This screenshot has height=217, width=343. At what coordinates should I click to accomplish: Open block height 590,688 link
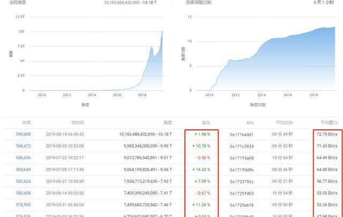click(x=23, y=134)
